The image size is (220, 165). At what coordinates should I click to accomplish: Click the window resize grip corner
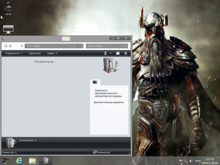pyautogui.click(x=129, y=153)
